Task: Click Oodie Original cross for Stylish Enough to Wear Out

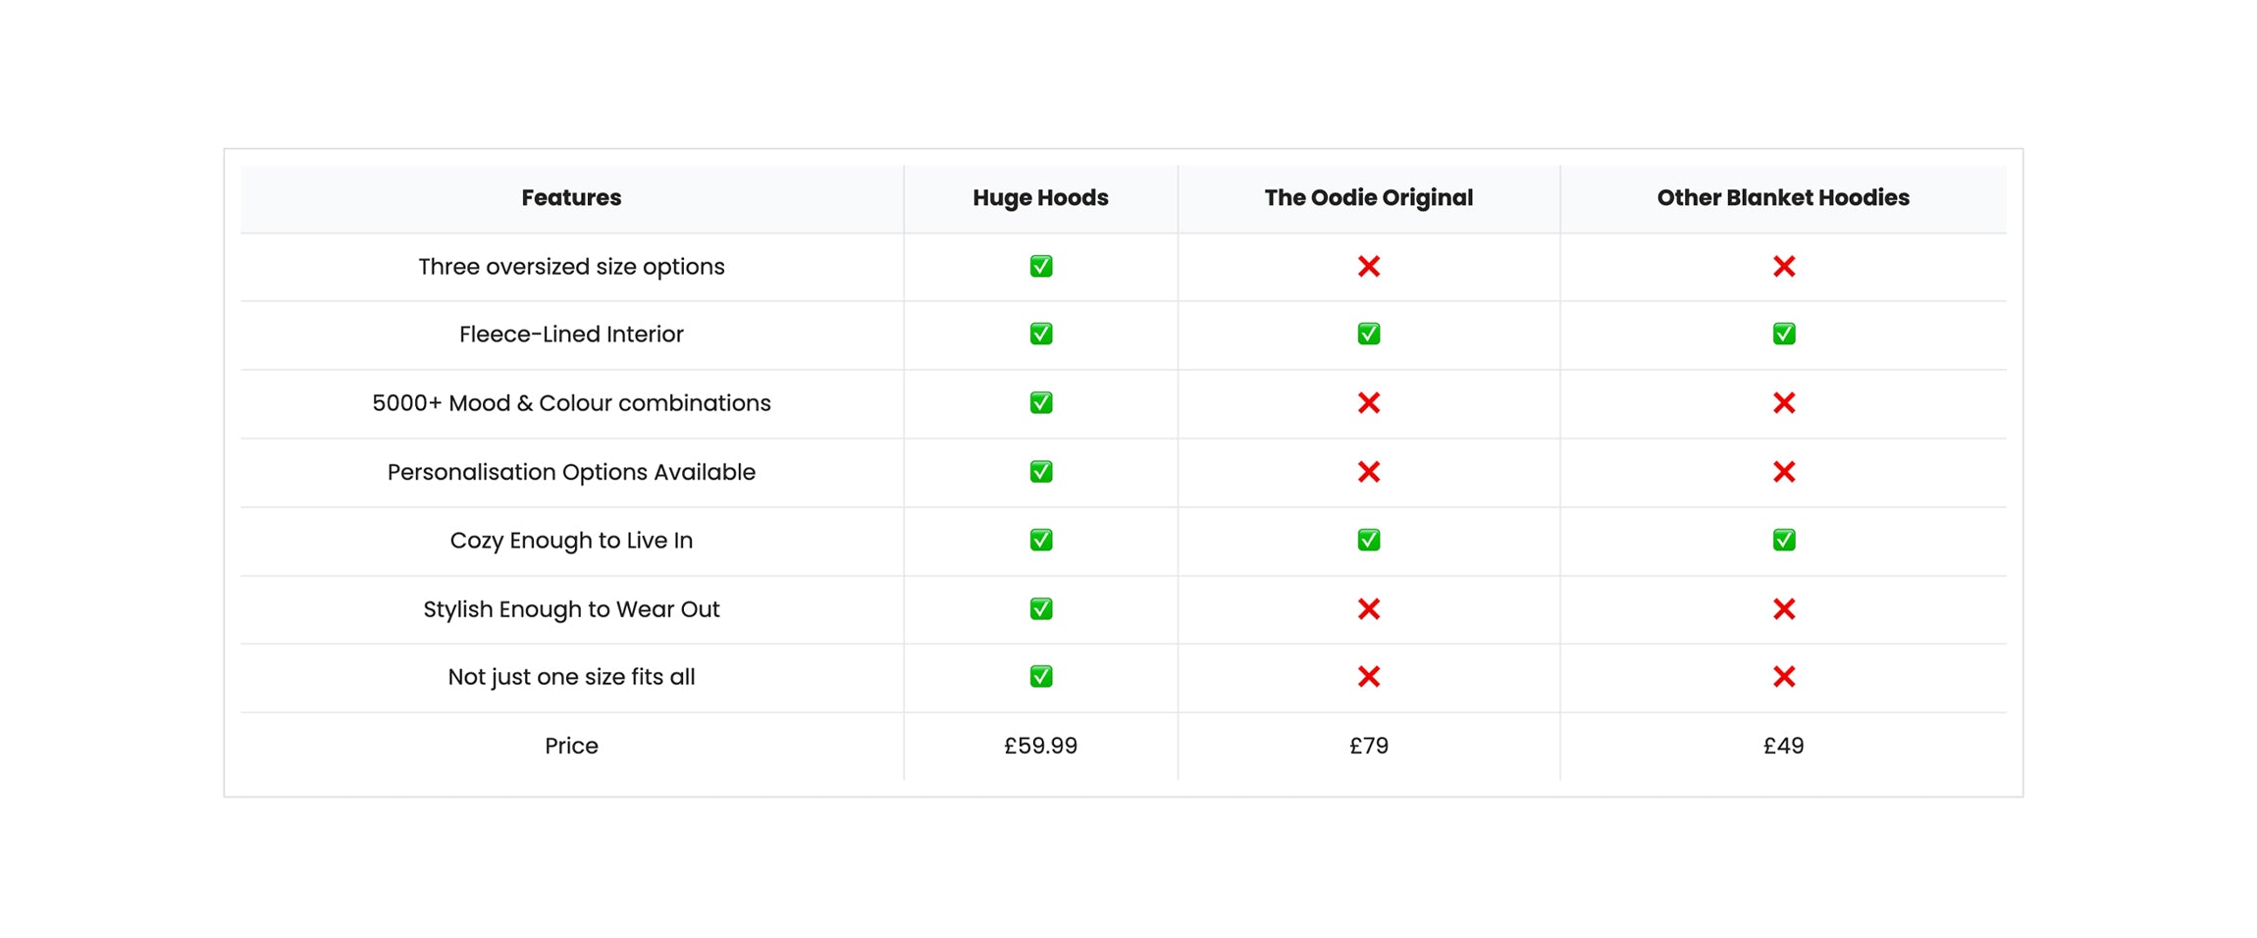Action: point(1368,609)
